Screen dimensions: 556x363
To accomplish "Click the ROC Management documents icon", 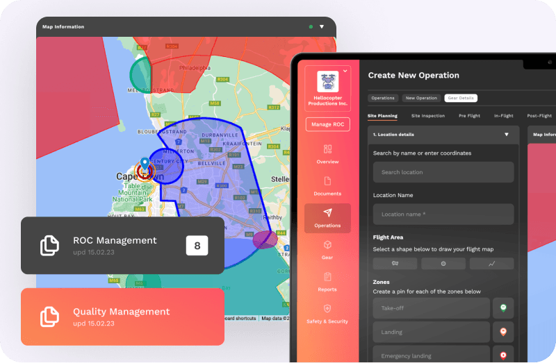I will point(49,246).
